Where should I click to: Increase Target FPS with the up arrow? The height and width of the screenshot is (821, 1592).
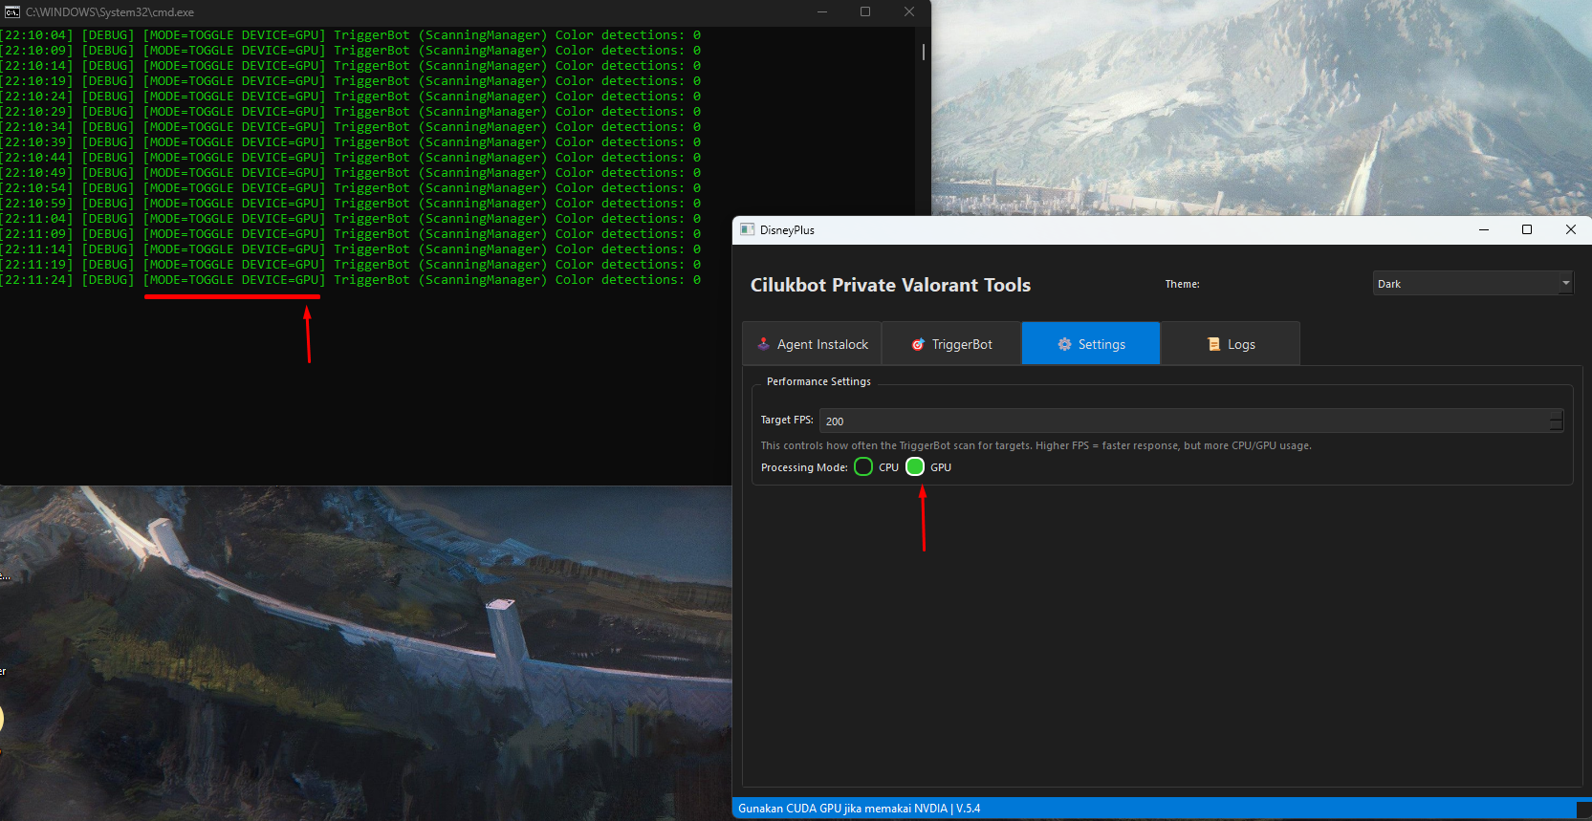(x=1556, y=415)
